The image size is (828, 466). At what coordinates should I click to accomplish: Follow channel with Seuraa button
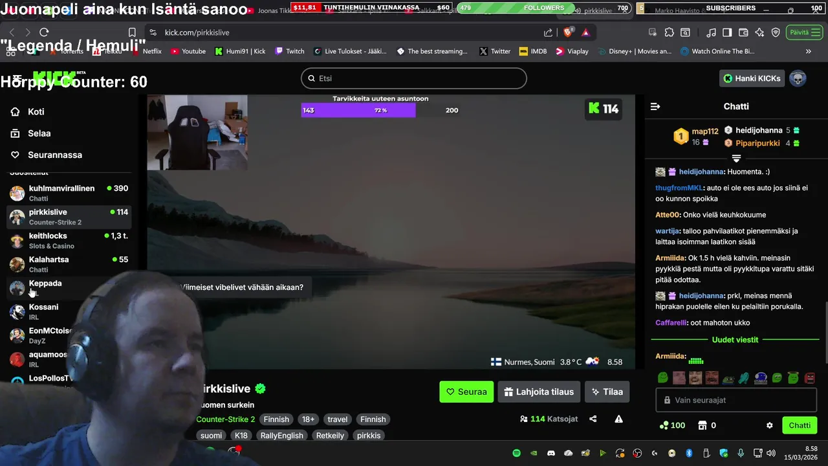(x=466, y=392)
